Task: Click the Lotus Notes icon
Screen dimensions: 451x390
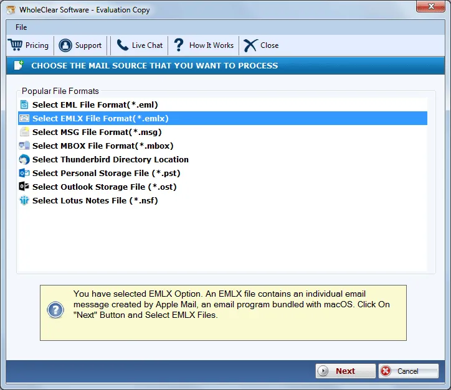Action: pos(24,200)
